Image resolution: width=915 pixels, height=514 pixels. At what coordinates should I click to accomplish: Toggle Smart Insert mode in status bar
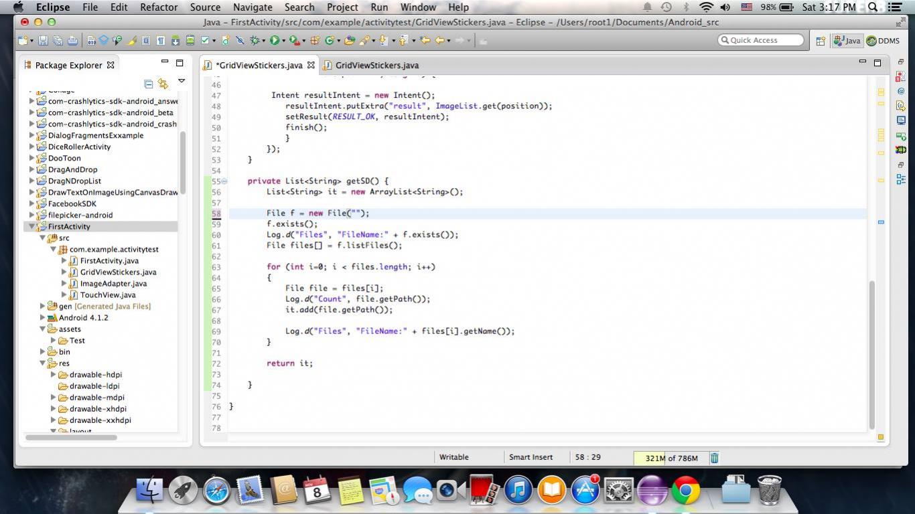click(x=531, y=457)
